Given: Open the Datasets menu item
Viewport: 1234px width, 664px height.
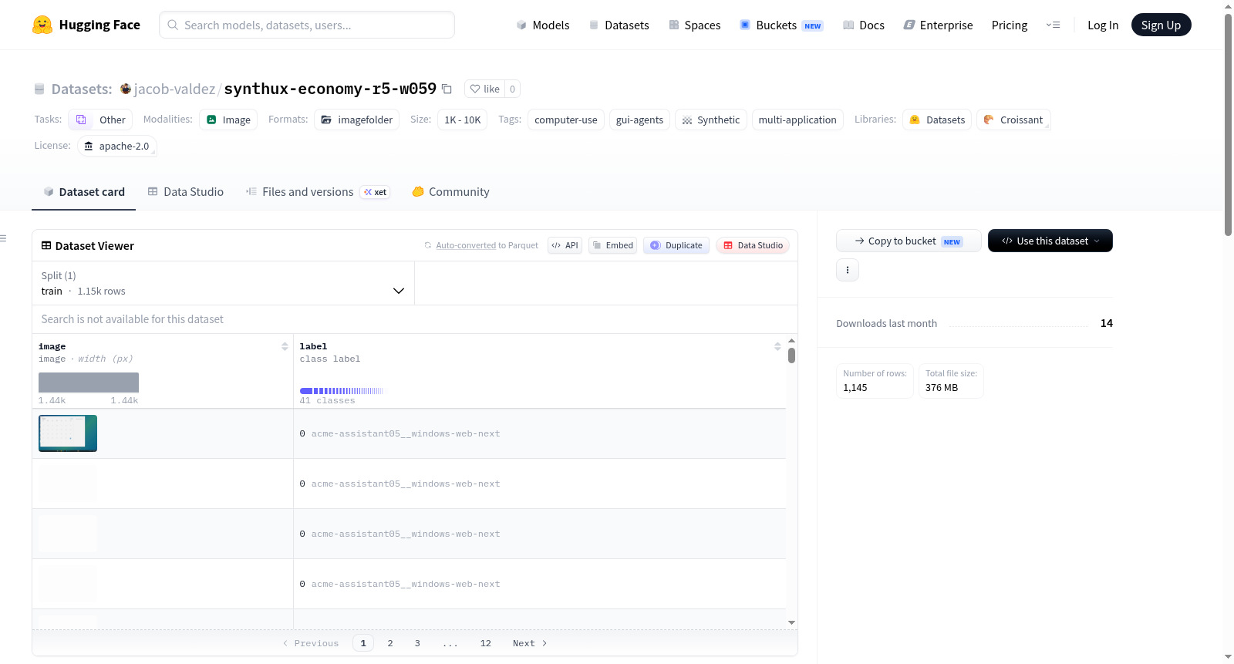Looking at the screenshot, I should pos(619,25).
